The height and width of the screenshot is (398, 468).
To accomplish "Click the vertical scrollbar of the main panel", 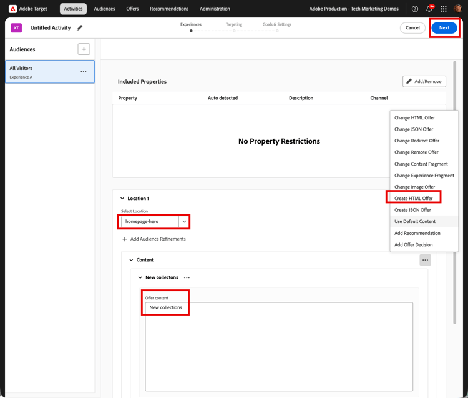I will (x=454, y=192).
